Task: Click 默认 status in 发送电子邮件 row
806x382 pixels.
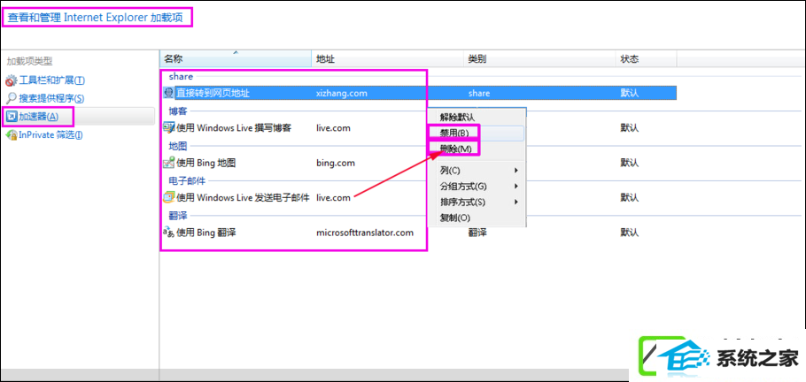Action: (629, 197)
